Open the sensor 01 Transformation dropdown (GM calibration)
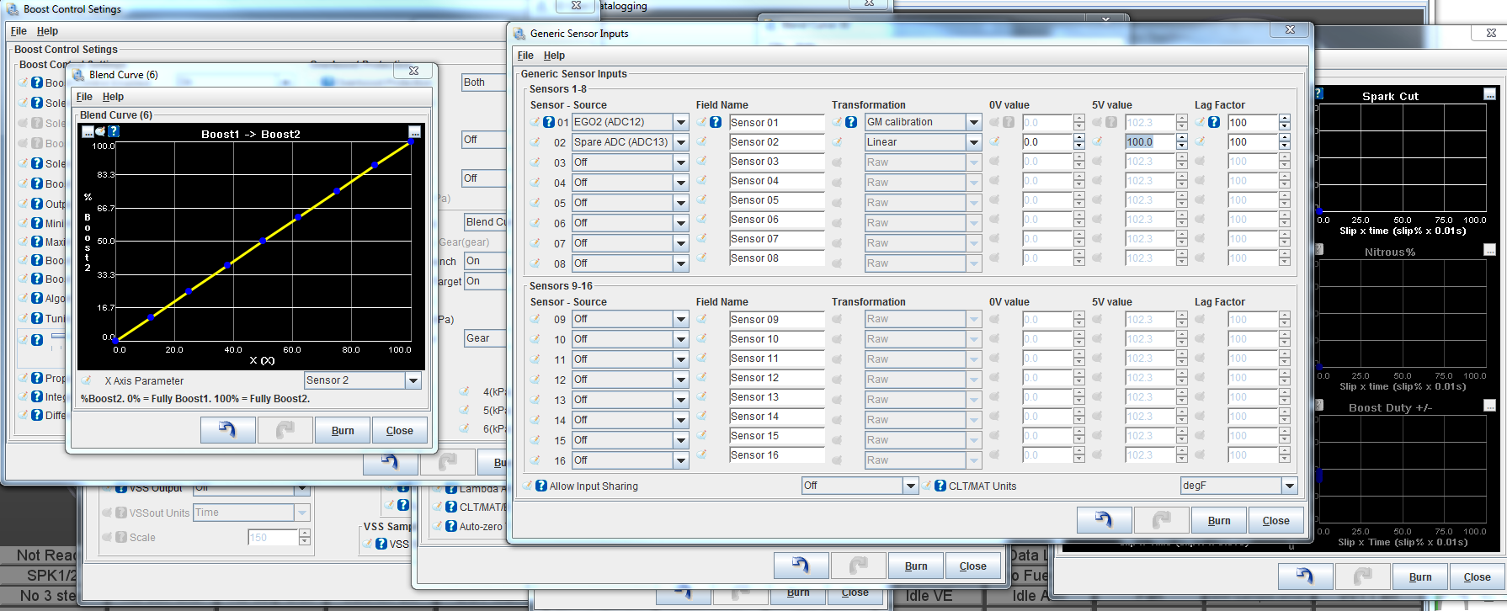Viewport: 1507px width, 611px height. 974,122
